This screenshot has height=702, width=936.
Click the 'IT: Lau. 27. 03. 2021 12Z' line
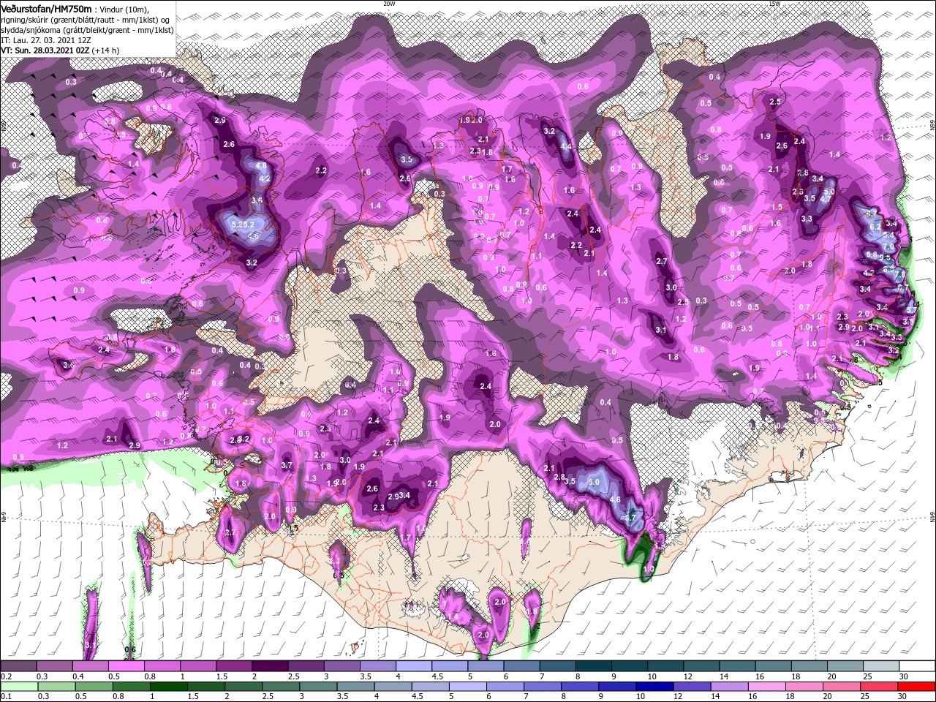click(46, 40)
